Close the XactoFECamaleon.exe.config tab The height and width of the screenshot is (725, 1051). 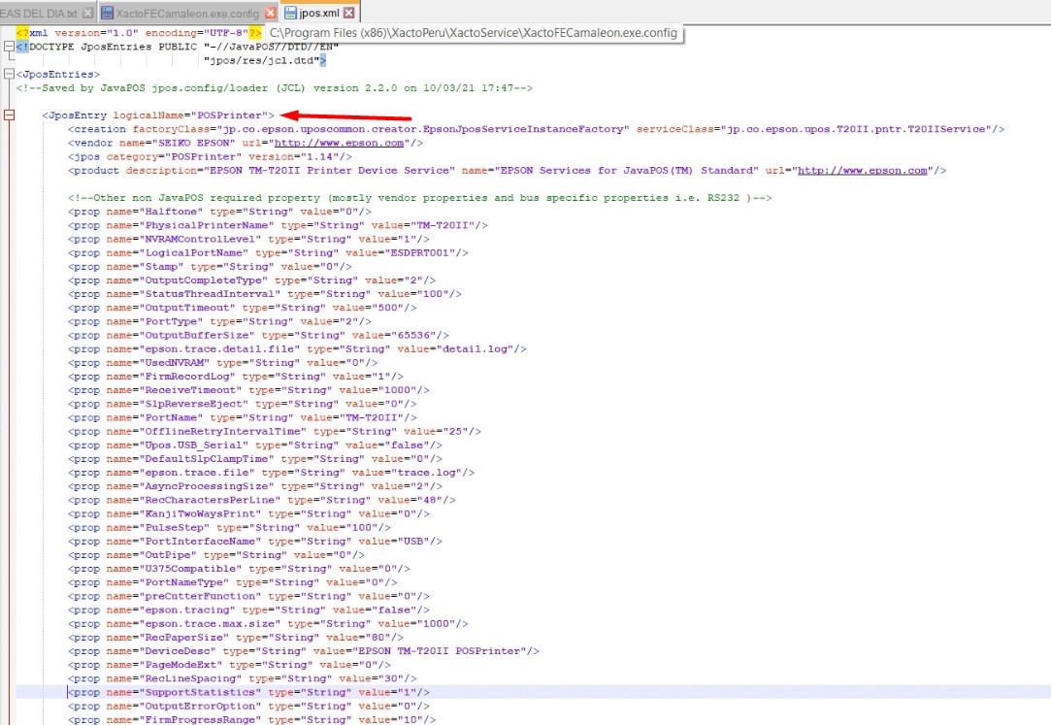pos(271,14)
